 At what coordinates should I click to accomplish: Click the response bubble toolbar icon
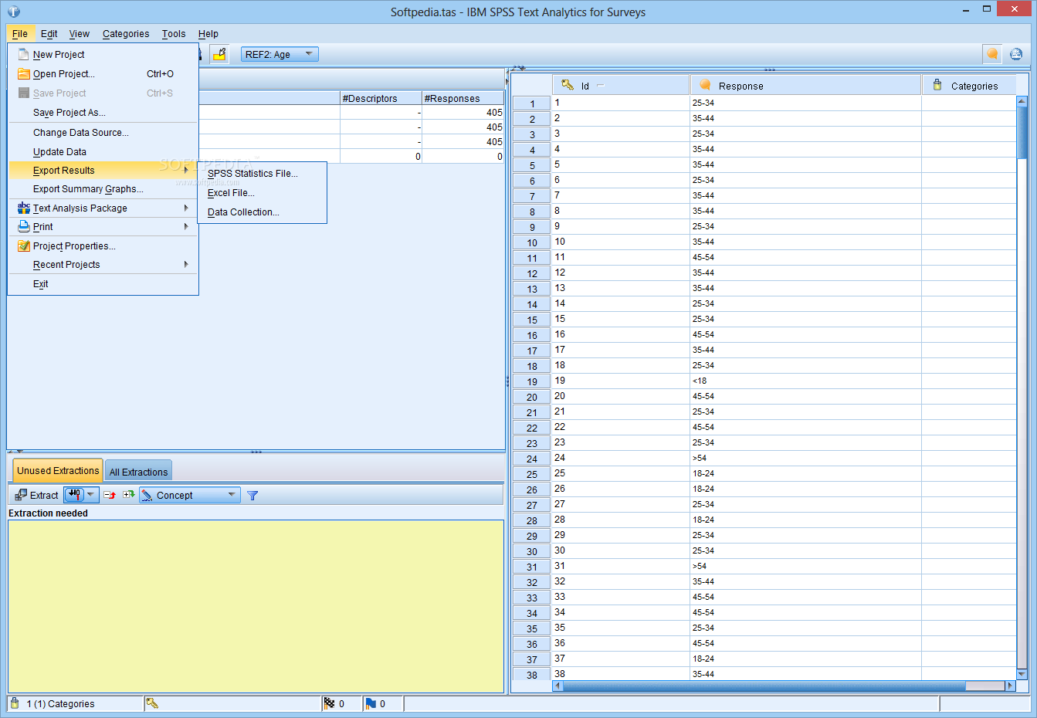pos(992,54)
